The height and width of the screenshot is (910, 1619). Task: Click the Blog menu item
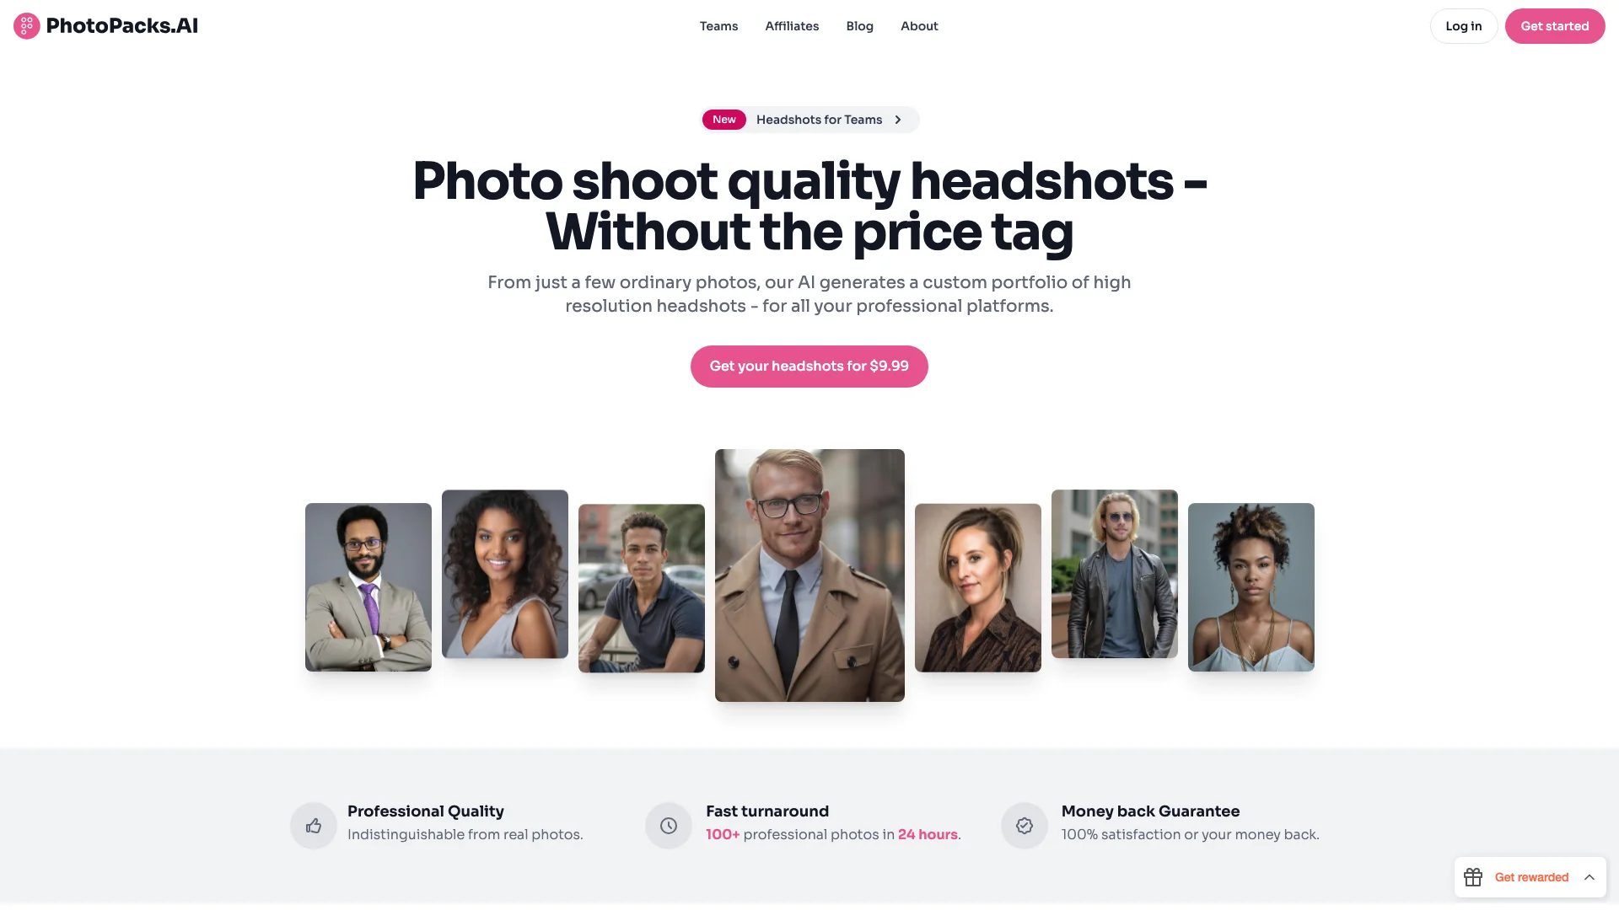859,25
